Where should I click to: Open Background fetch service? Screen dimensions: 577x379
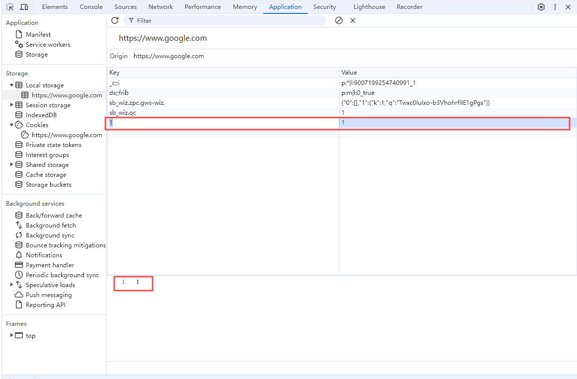(51, 226)
